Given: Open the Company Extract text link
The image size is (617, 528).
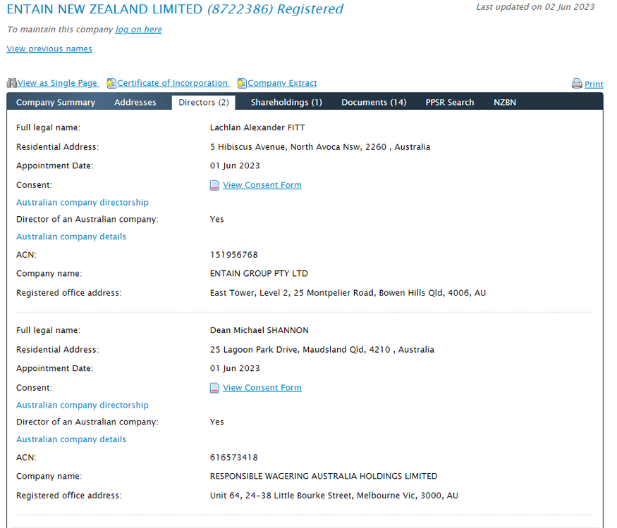Looking at the screenshot, I should tap(282, 83).
